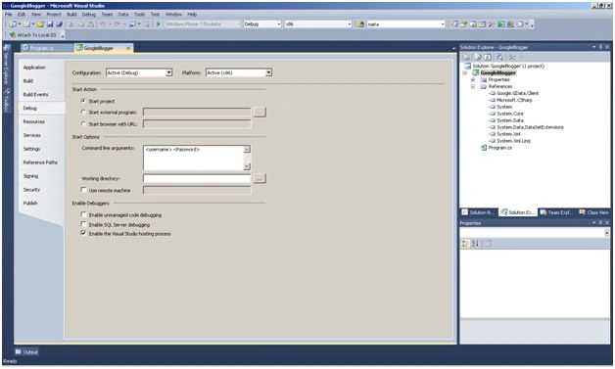The image size is (615, 369).
Task: Select Google.GData.Client reference
Action: [x=517, y=93]
